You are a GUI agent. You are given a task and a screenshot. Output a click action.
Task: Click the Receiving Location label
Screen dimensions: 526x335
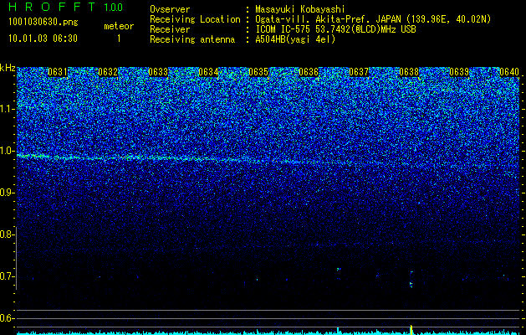tap(195, 19)
